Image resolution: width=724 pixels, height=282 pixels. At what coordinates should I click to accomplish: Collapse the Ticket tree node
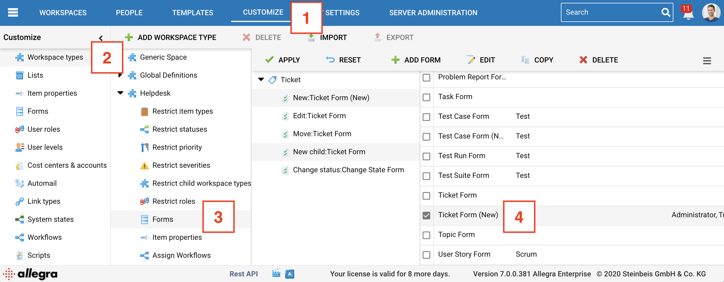(x=261, y=80)
